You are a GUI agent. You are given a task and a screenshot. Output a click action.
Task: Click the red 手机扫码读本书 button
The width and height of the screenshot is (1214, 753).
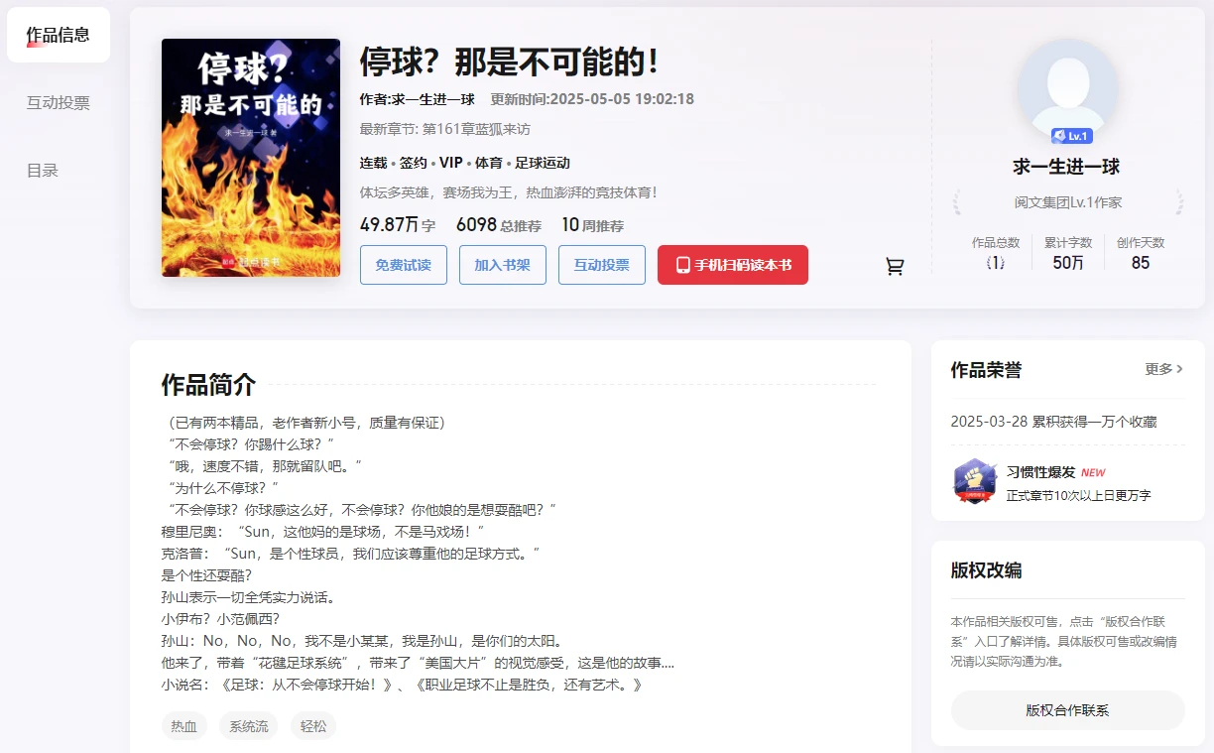coord(732,265)
